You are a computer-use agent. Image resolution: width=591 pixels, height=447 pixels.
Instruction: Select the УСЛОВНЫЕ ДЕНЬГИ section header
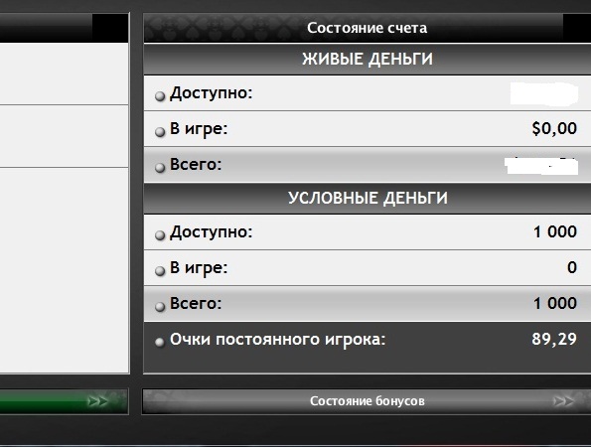[368, 199]
